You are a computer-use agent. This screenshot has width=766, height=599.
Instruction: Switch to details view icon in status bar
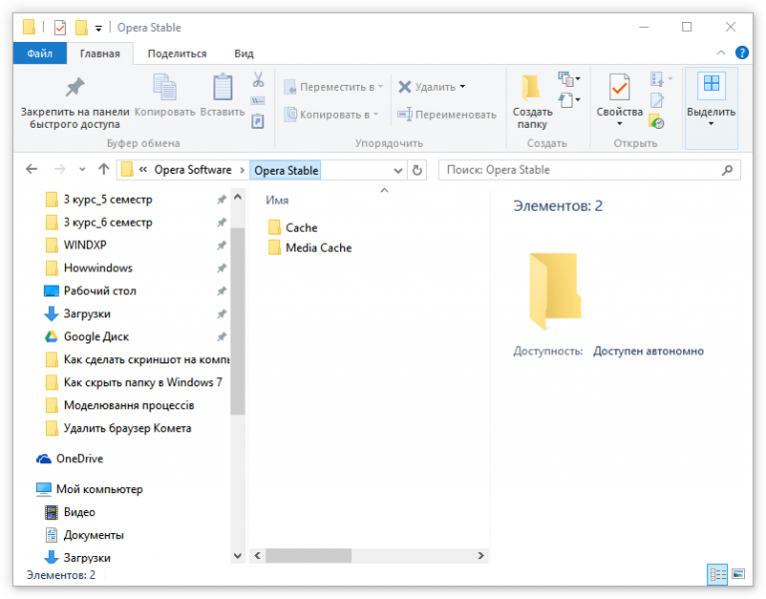click(717, 574)
